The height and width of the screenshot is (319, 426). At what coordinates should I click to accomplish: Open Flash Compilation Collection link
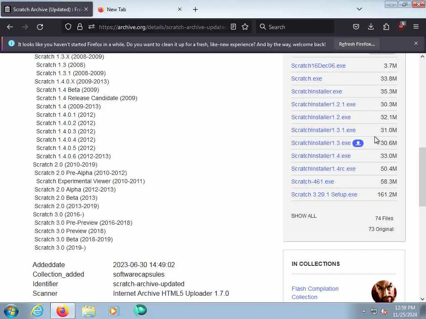point(315,293)
